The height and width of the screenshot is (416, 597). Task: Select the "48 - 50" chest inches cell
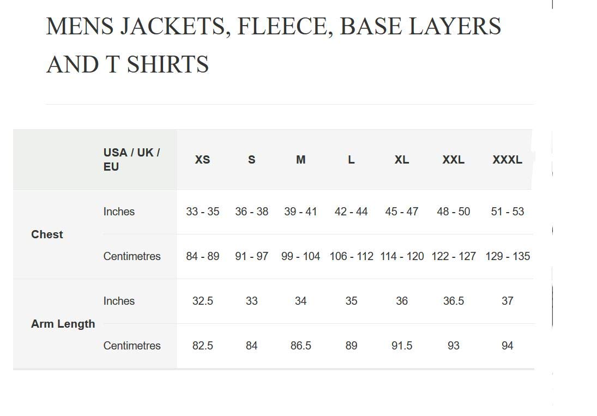(453, 212)
